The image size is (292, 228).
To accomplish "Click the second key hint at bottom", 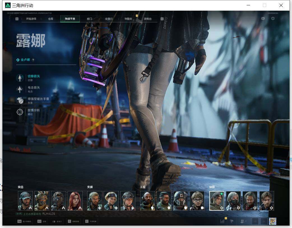I will point(42,221).
